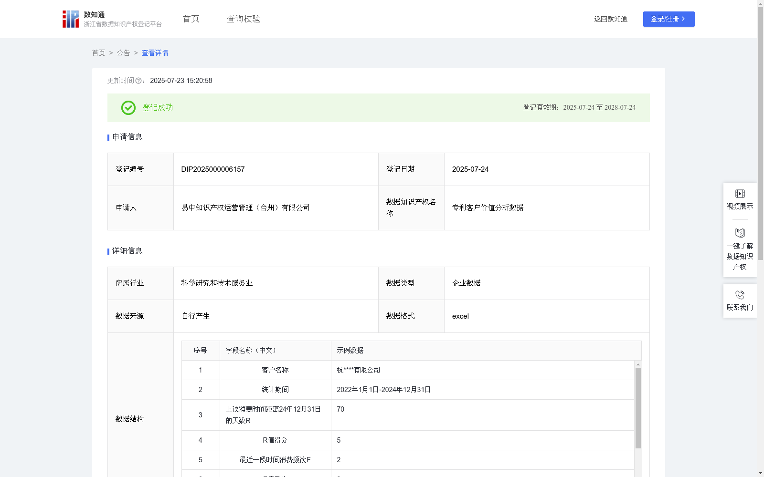The image size is (764, 477).
Task: Select the 统计期间 field row
Action: (x=408, y=390)
